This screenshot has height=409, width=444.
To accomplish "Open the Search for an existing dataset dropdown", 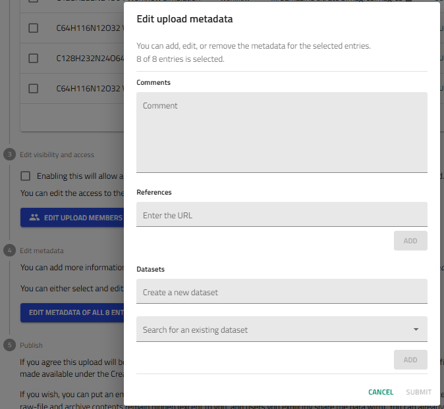I will point(282,329).
